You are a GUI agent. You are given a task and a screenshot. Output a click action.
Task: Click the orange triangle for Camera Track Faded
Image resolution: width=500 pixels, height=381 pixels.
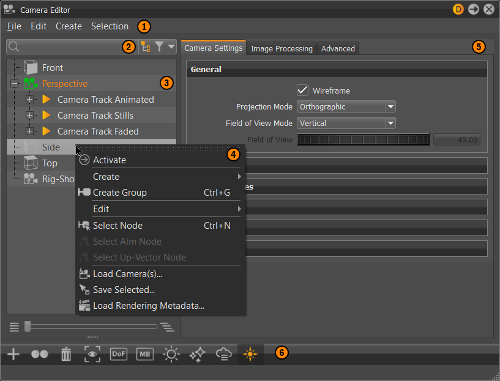pos(47,131)
